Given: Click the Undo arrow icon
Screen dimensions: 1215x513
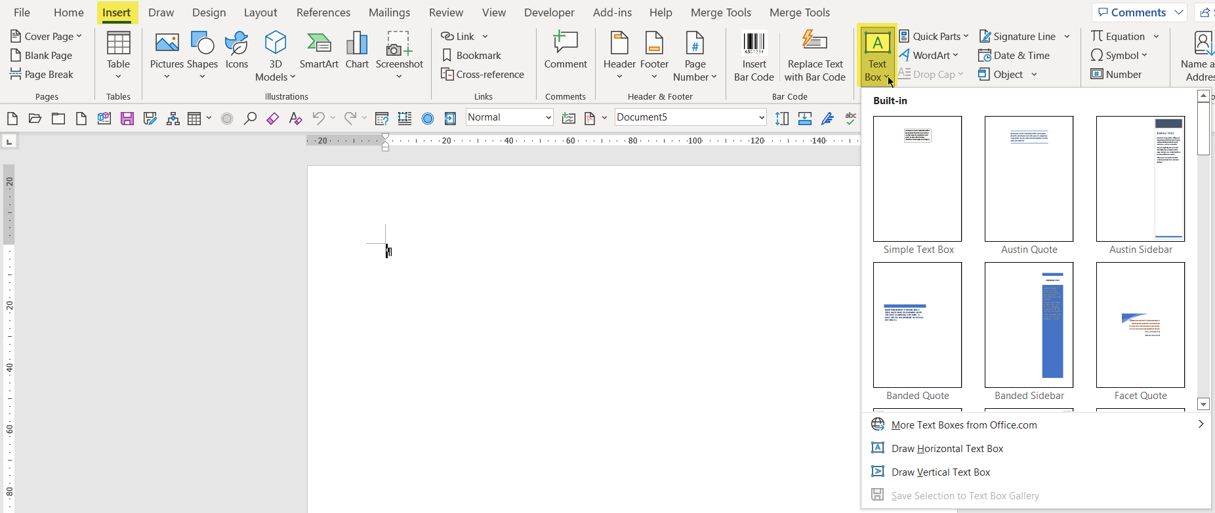Looking at the screenshot, I should (x=318, y=118).
